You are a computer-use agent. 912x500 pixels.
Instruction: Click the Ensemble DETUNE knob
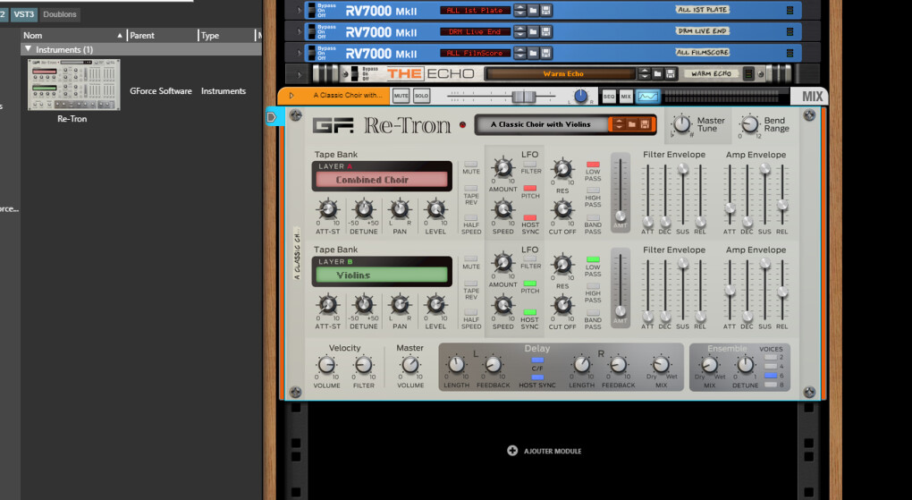(745, 365)
